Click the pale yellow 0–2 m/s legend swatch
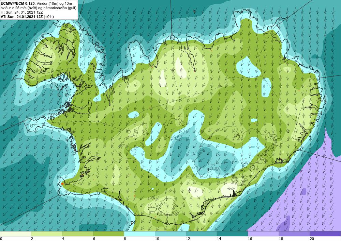Screen dimensions: 341x241 (15, 234)
